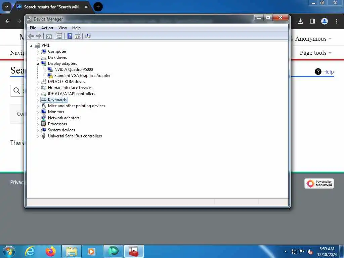Select the System devices label

click(x=61, y=130)
